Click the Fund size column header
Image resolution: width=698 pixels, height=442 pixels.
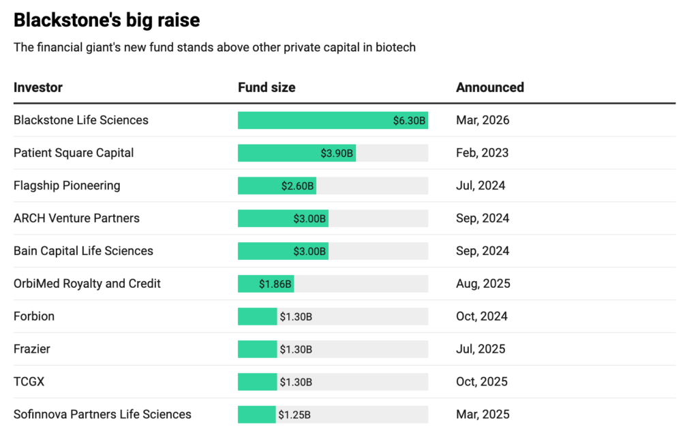267,87
